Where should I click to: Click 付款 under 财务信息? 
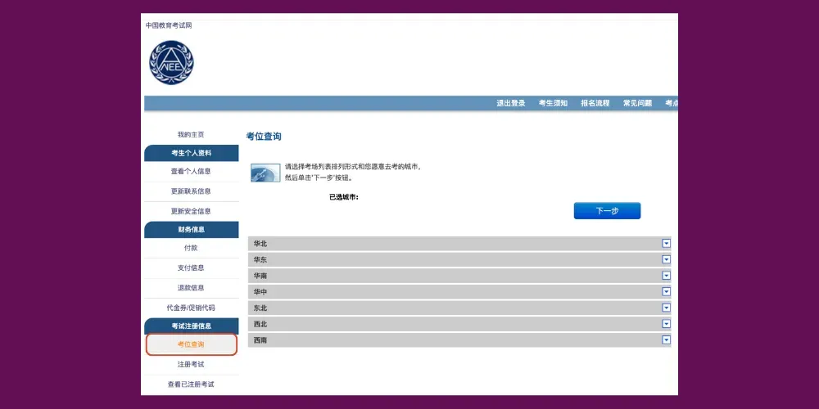coord(191,248)
